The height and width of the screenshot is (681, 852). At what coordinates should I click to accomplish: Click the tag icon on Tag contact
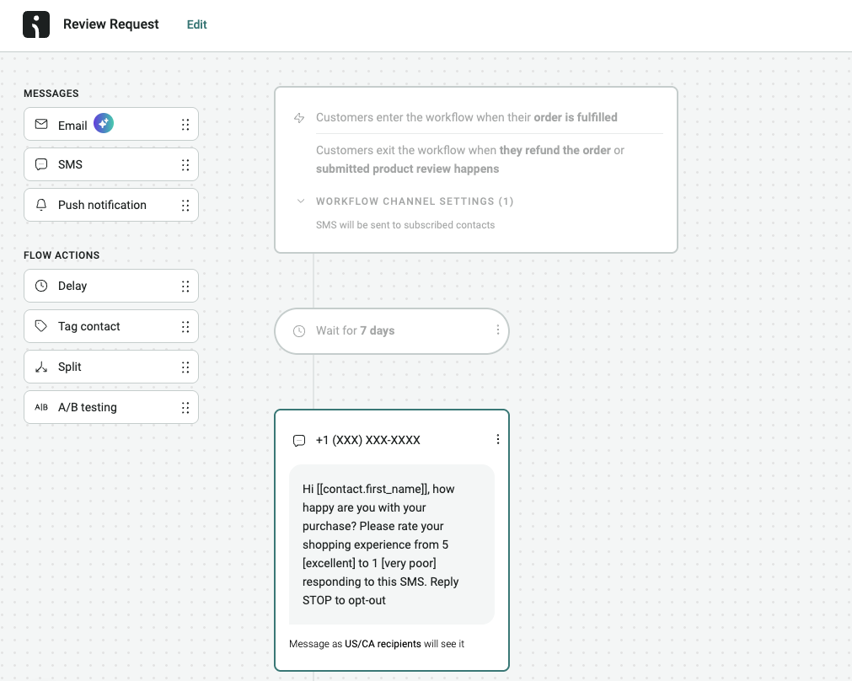(41, 326)
